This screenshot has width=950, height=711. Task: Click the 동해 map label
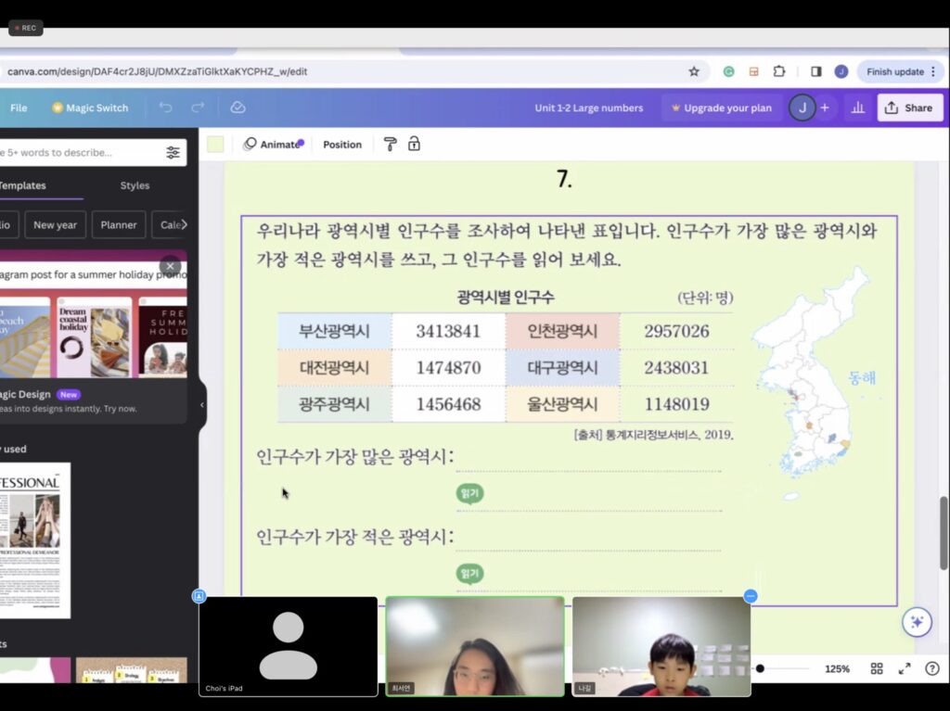click(x=862, y=378)
